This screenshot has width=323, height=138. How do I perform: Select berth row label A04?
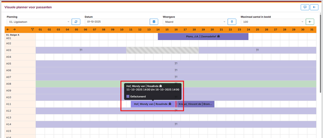9,57
